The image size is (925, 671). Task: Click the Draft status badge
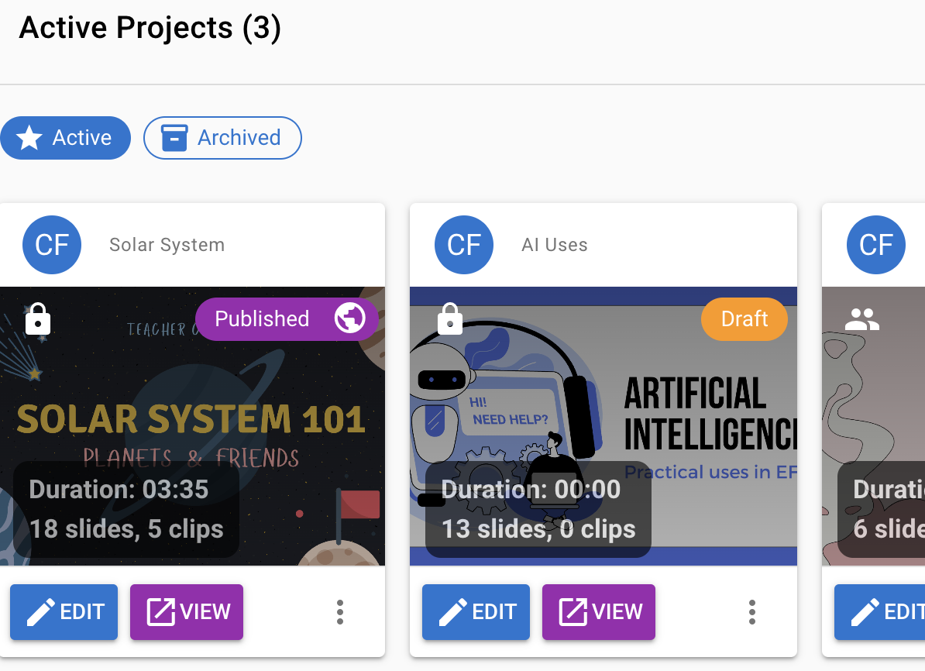(744, 319)
